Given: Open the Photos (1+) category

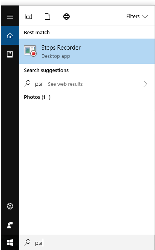Looking at the screenshot, I should coord(37,97).
